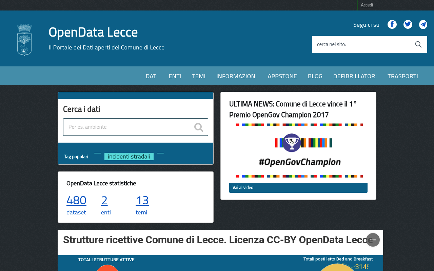This screenshot has width=434, height=271.
Task: Click 'Il Portale dei Dati aperti' subtitle text
Action: coord(106,47)
